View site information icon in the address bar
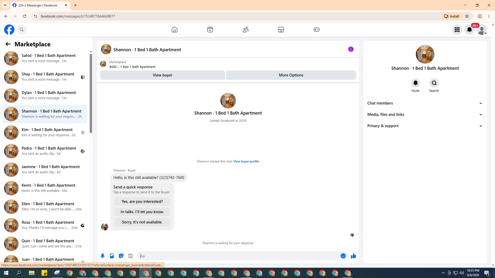This screenshot has height=278, width=495. point(36,16)
